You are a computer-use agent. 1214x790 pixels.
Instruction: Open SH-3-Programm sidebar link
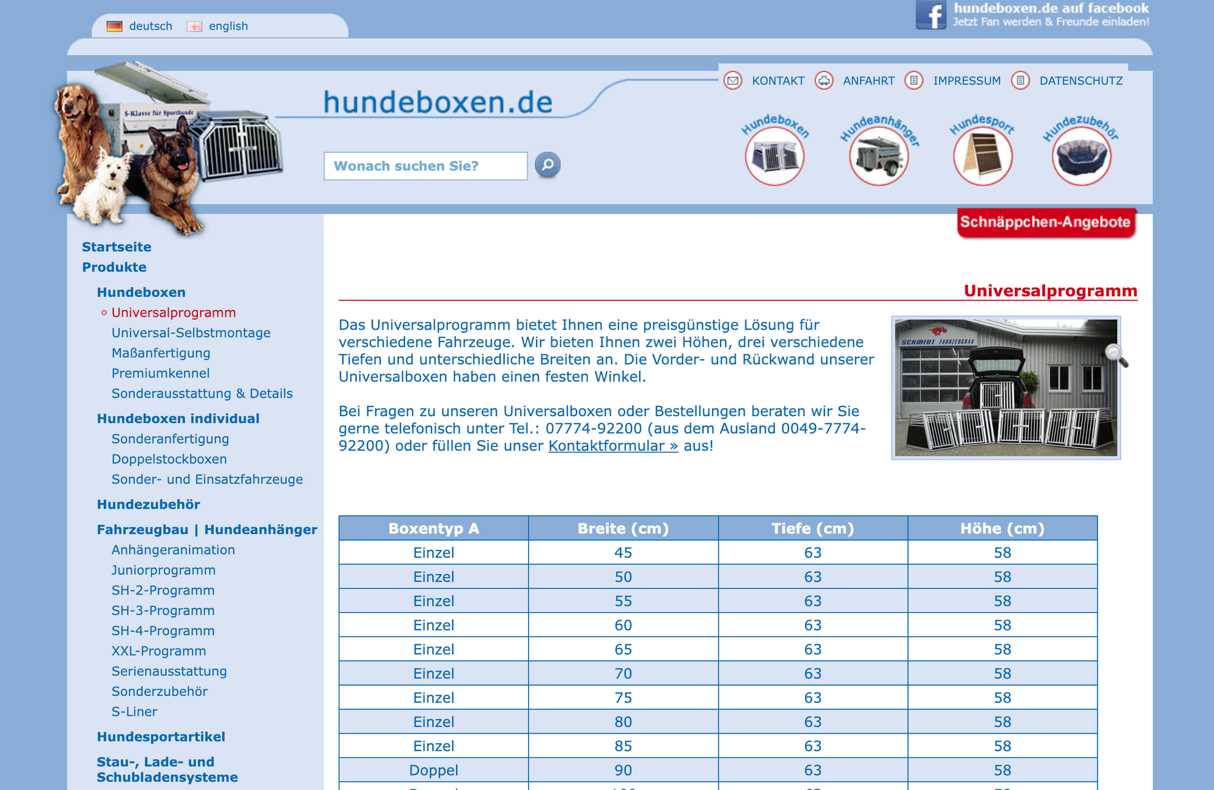coord(163,610)
